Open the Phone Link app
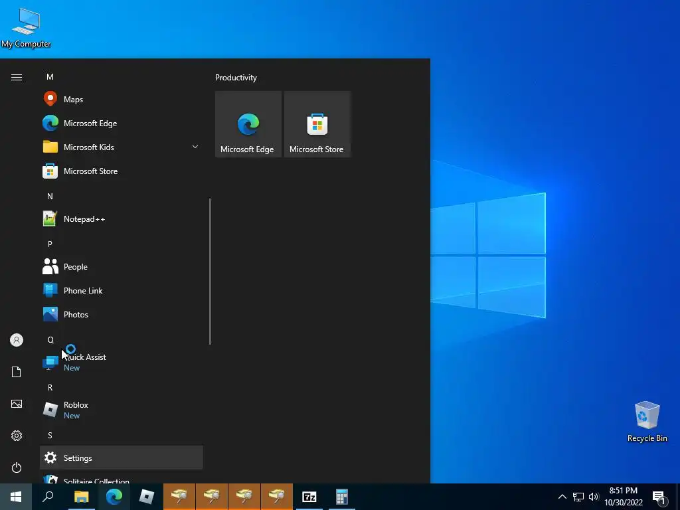This screenshot has width=680, height=510. coord(122,291)
